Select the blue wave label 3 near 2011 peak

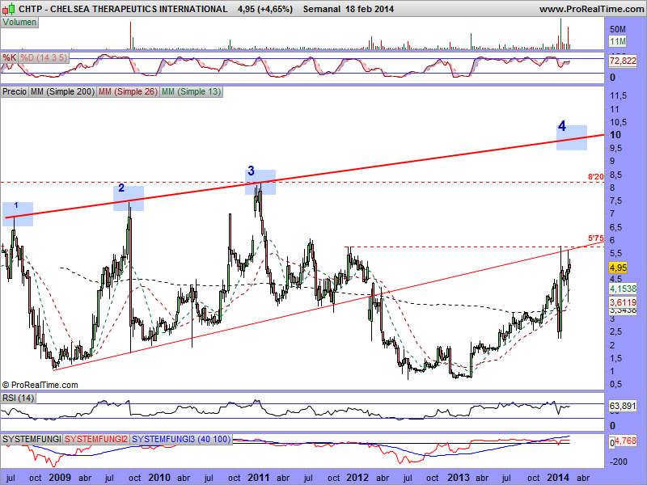[x=251, y=171]
